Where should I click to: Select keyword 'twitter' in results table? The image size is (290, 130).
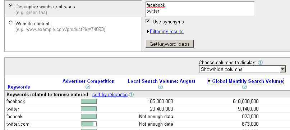pos(13,109)
